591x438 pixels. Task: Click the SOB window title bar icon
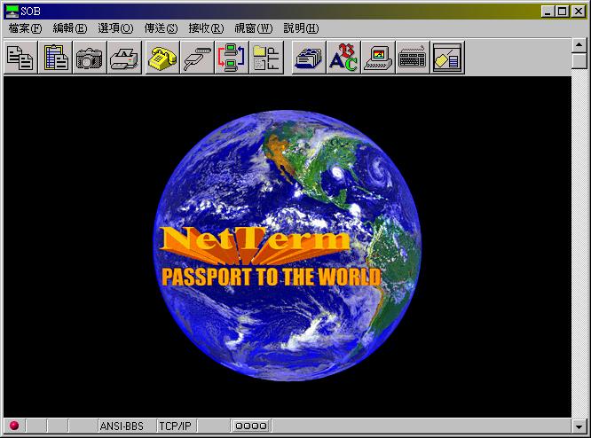point(12,12)
